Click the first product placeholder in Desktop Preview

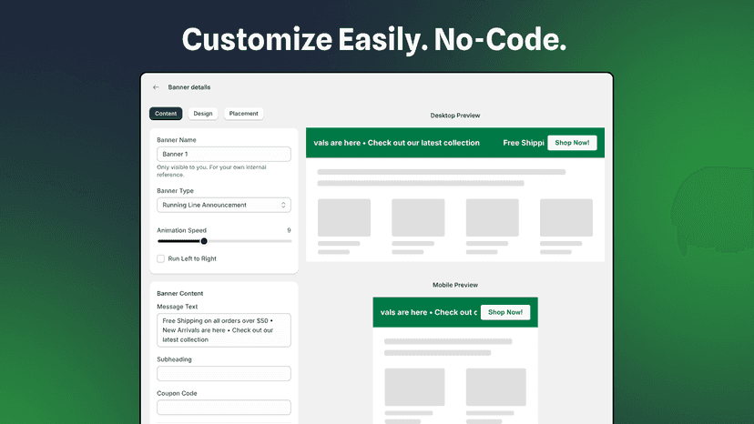click(x=344, y=217)
